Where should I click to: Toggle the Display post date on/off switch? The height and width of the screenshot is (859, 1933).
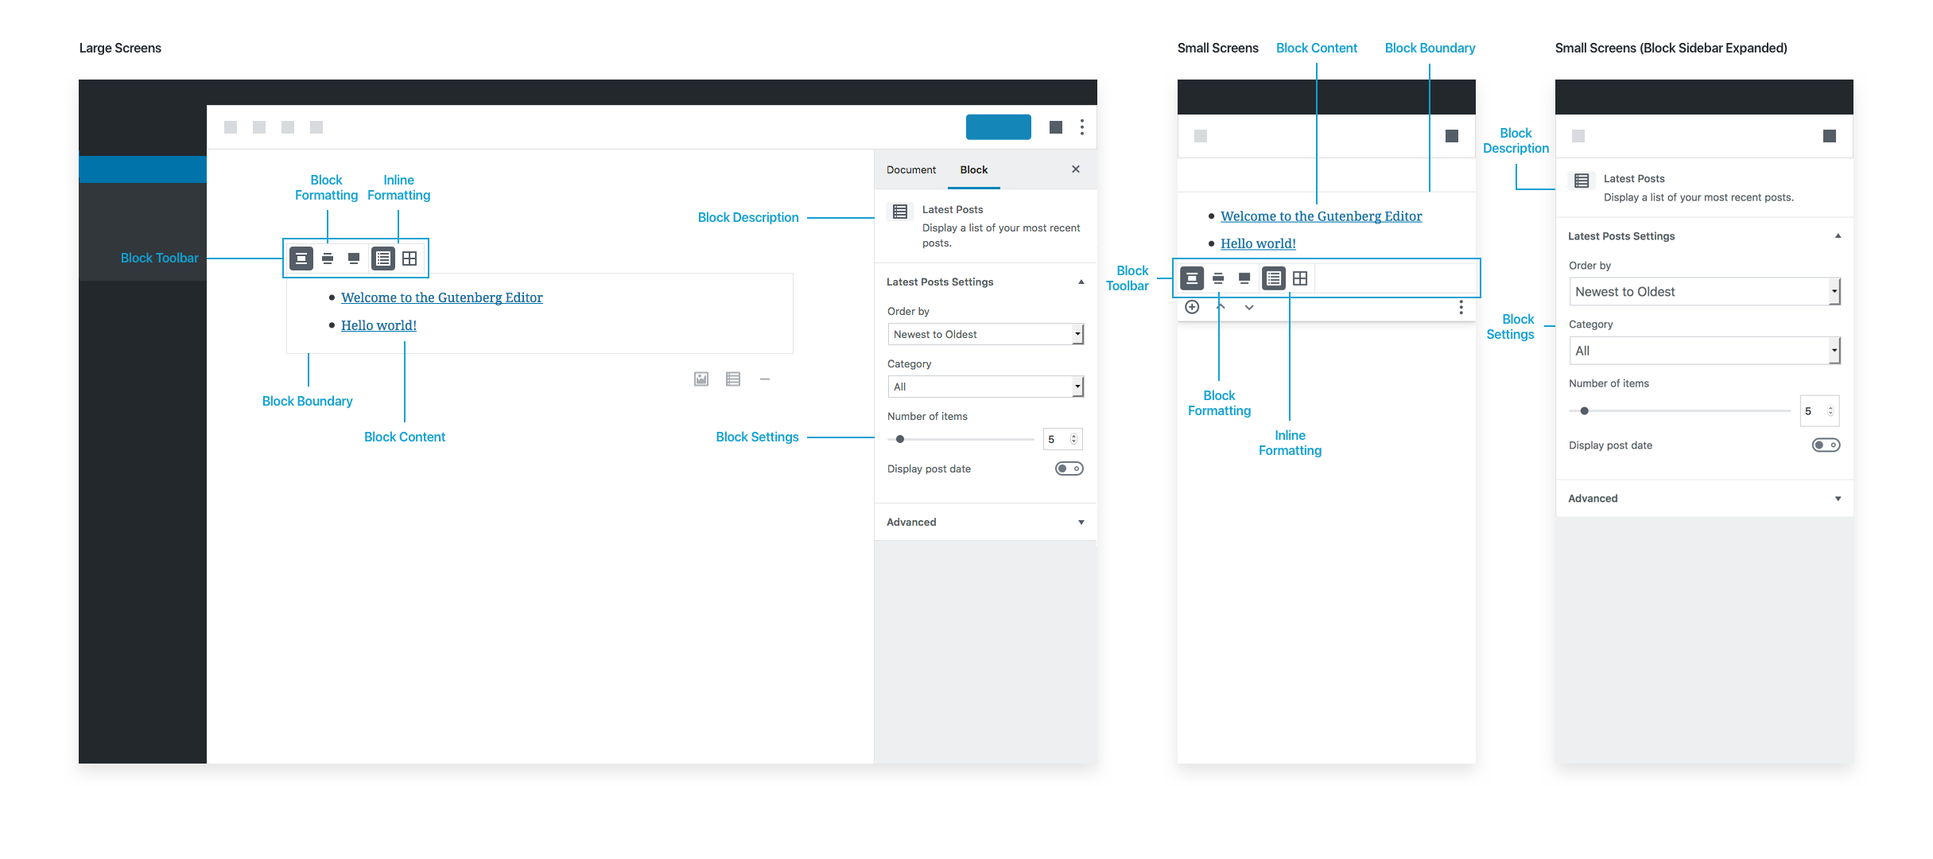(x=1066, y=468)
